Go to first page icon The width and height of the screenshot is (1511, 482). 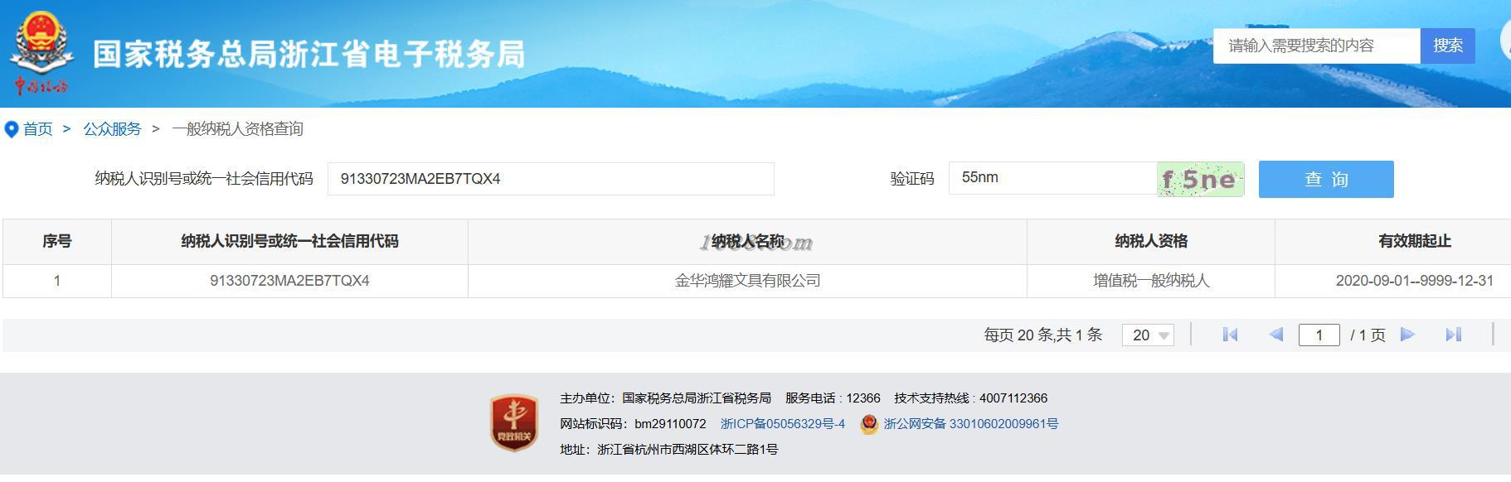point(1230,335)
